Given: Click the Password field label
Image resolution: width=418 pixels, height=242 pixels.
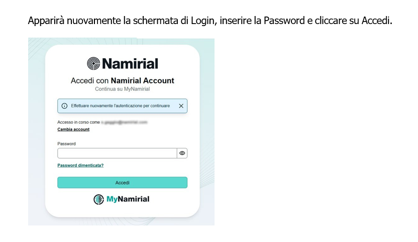Looking at the screenshot, I should (x=67, y=144).
